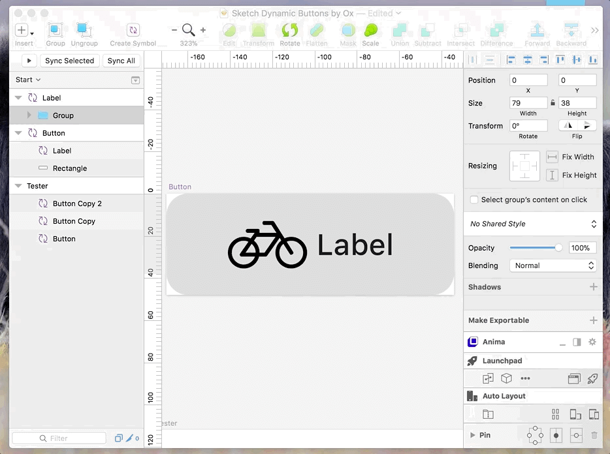
Task: Select the Rectangle layer
Action: pyautogui.click(x=76, y=168)
